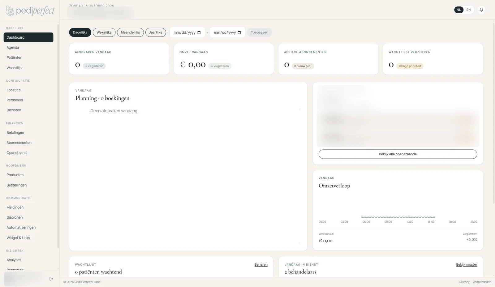The image size is (495, 287).
Task: Open Agenda in sidebar
Action: pos(28,48)
